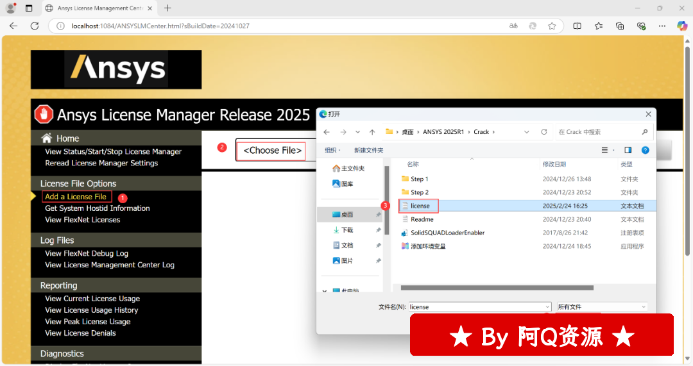
Task: Open View Peak License Usage
Action: pos(87,321)
